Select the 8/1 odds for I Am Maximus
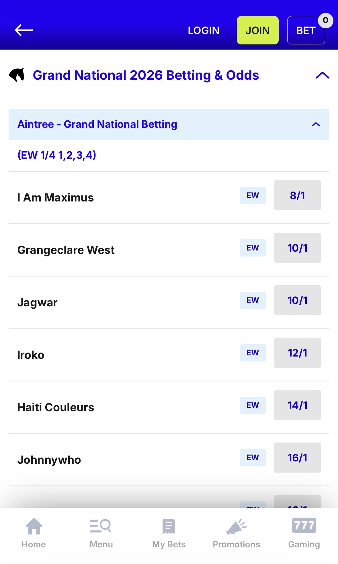This screenshot has height=564, width=338. pos(297,195)
